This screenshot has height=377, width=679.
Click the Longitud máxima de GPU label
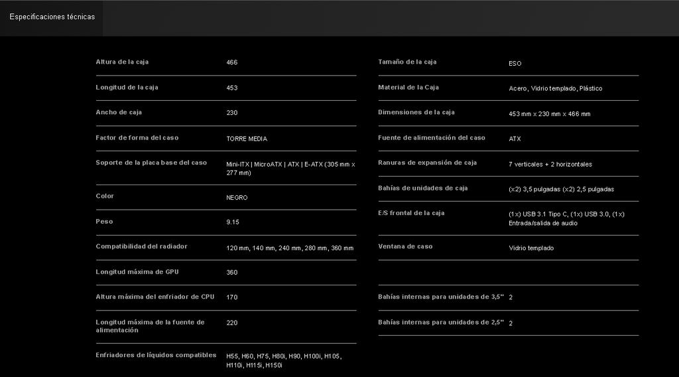[137, 271]
